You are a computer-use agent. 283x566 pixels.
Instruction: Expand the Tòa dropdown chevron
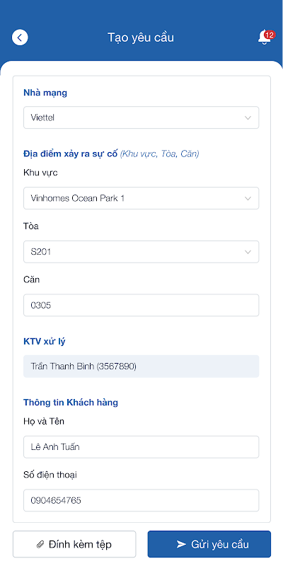(248, 252)
